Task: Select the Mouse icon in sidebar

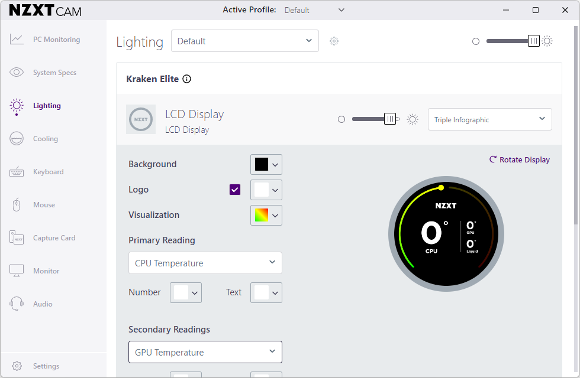Action: 17,205
